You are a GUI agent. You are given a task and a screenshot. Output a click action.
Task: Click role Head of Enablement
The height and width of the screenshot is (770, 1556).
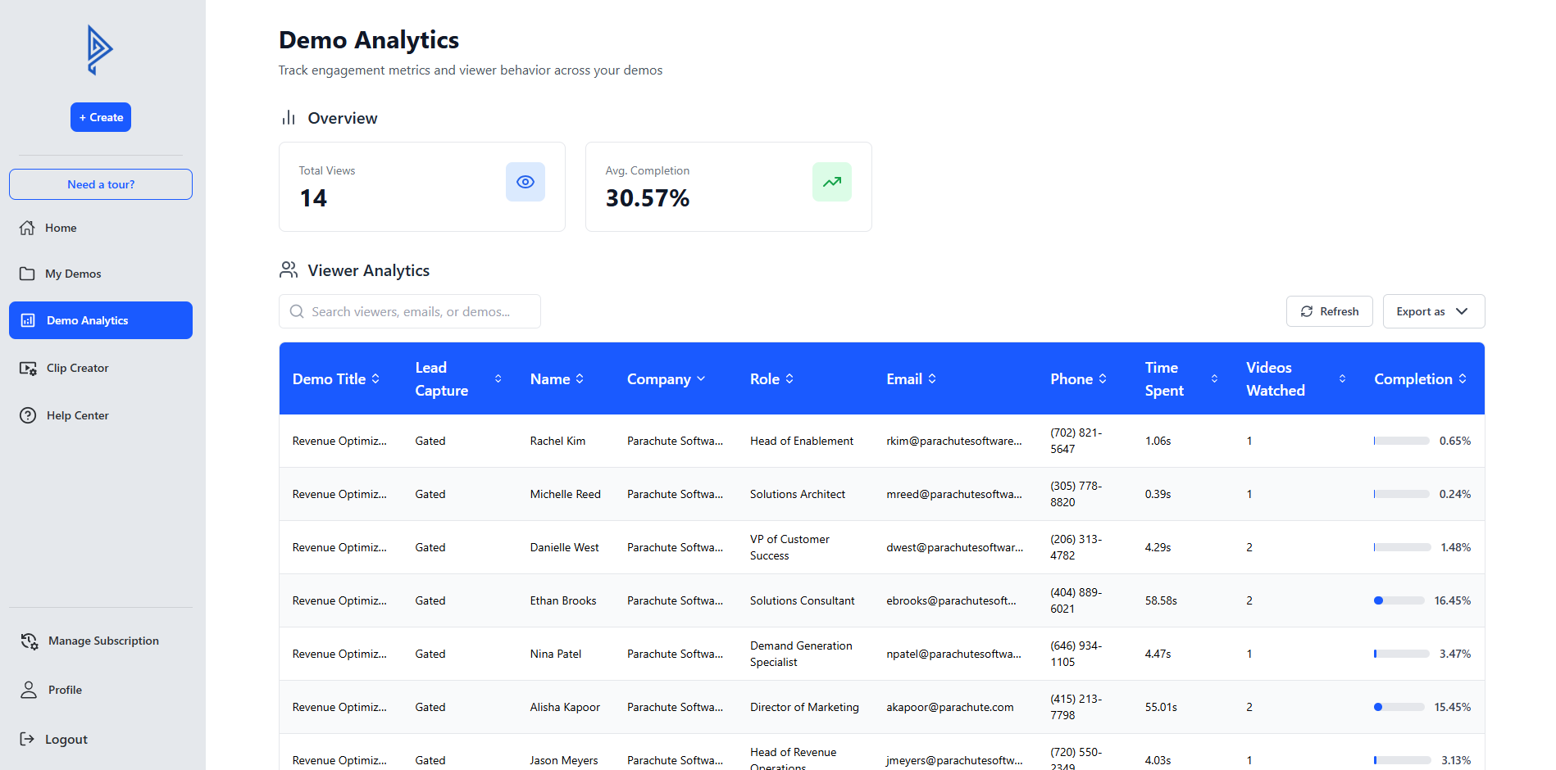[801, 441]
